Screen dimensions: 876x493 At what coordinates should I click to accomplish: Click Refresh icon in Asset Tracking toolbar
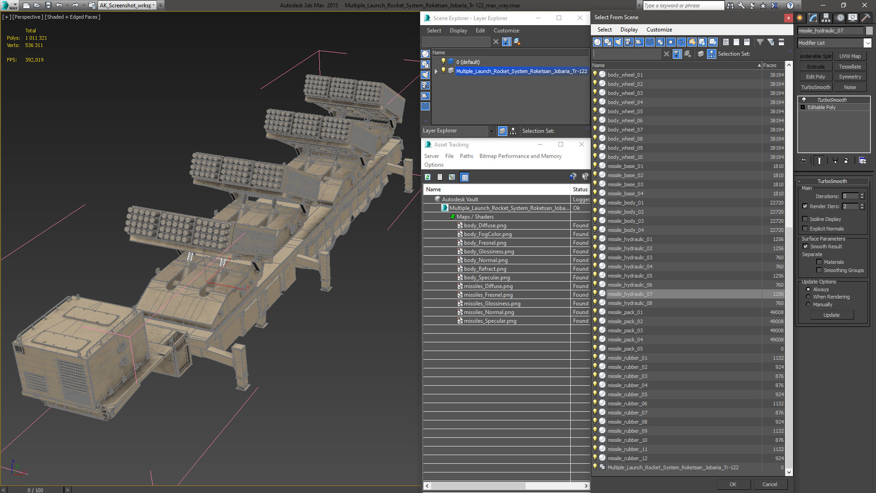coord(428,177)
